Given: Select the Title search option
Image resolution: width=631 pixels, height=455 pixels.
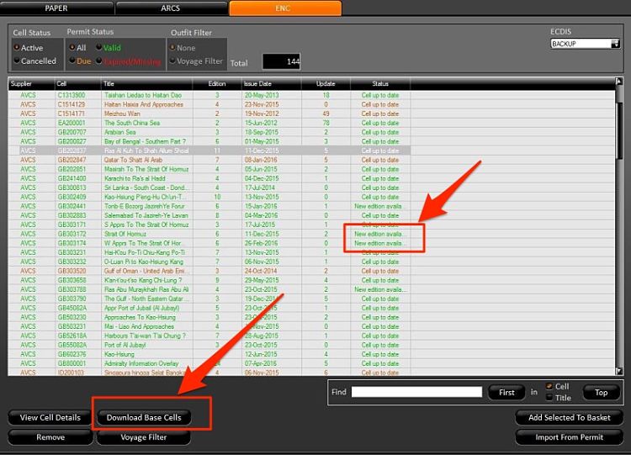Looking at the screenshot, I should (549, 398).
